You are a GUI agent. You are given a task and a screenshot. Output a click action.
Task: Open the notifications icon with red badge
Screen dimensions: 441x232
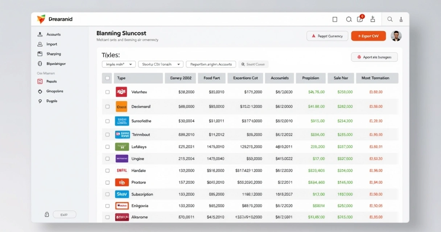click(360, 19)
